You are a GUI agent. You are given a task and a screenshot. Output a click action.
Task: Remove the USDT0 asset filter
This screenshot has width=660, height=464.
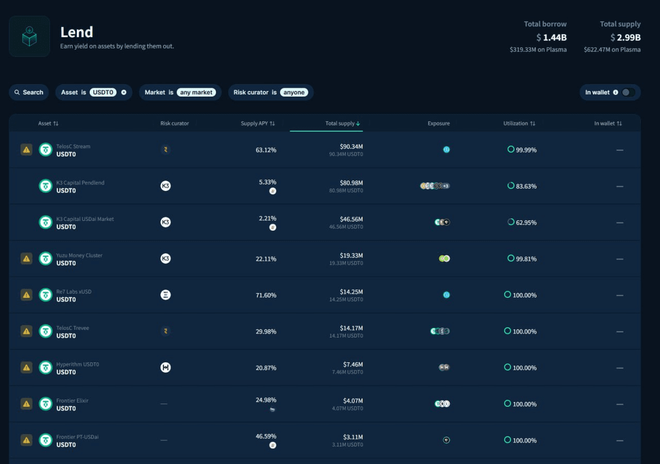[124, 92]
